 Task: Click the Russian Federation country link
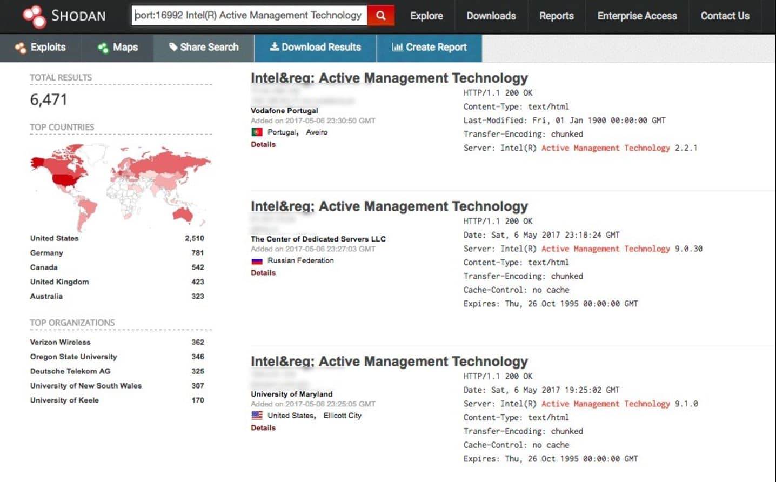pyautogui.click(x=300, y=260)
